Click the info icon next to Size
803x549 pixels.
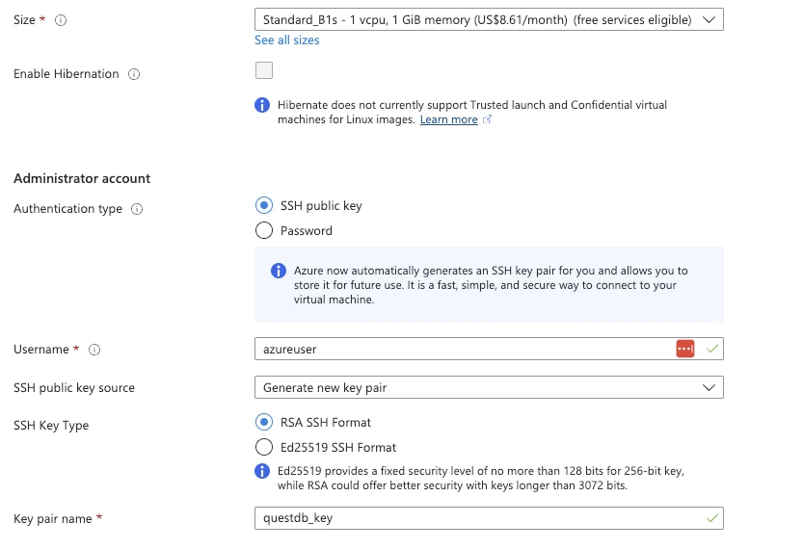click(61, 20)
